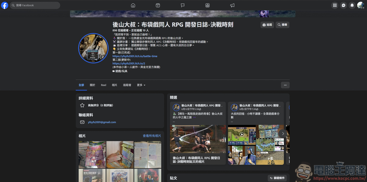Click the 正在追蹤 19 人 following text
The height and width of the screenshot is (182, 367).
pos(140,31)
